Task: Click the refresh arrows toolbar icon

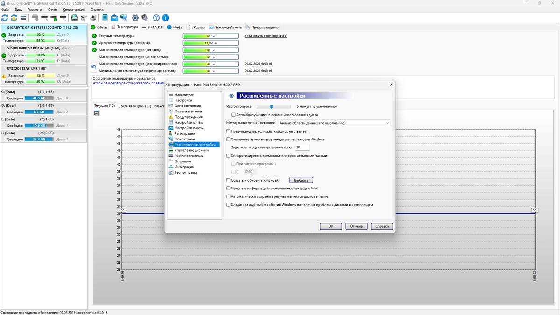Action: [5, 18]
